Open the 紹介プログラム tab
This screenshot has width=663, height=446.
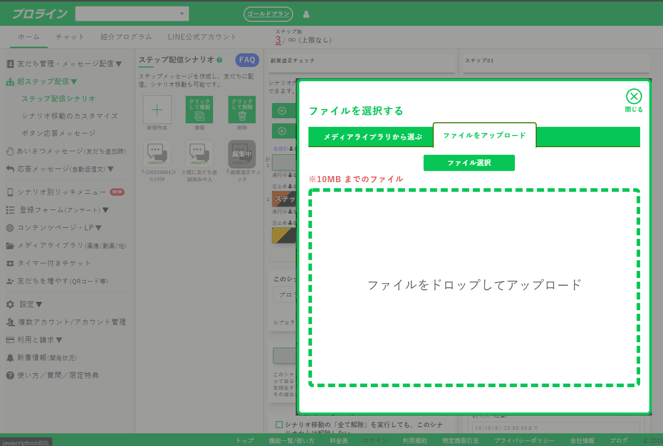(x=126, y=37)
